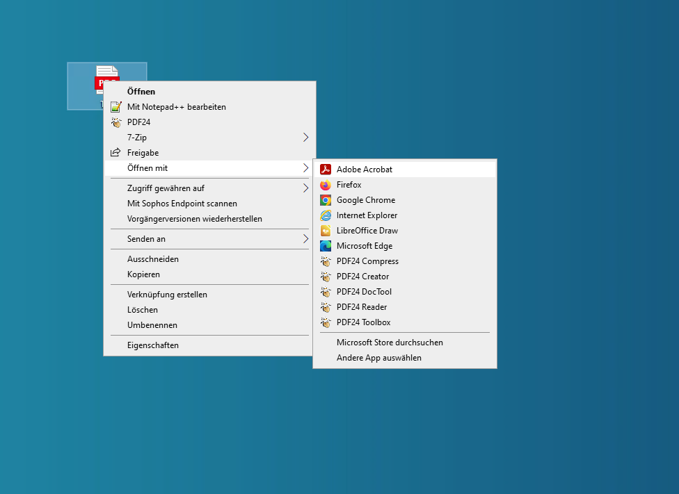Select Eigenschaften from the context menu

(x=153, y=345)
